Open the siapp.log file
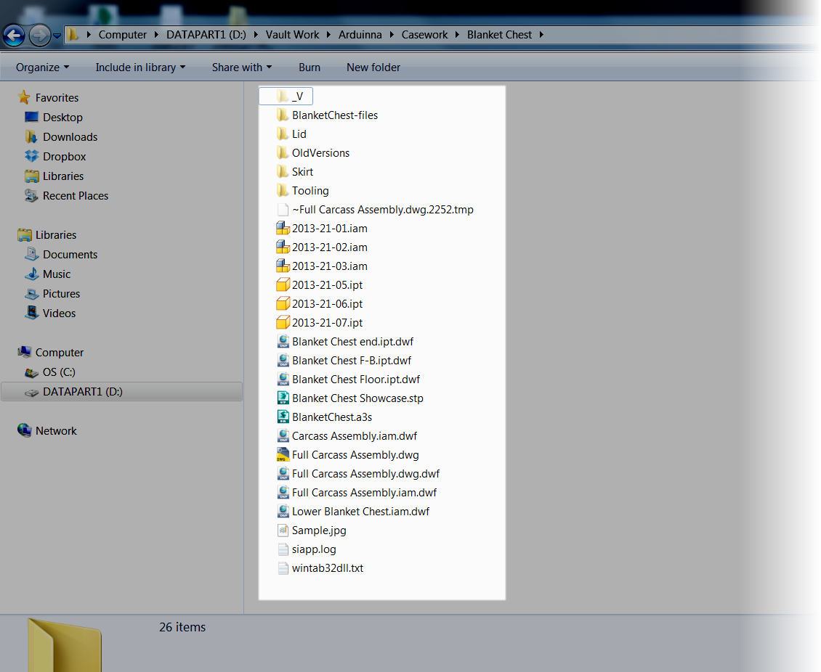Image resolution: width=821 pixels, height=672 pixels. (x=313, y=549)
